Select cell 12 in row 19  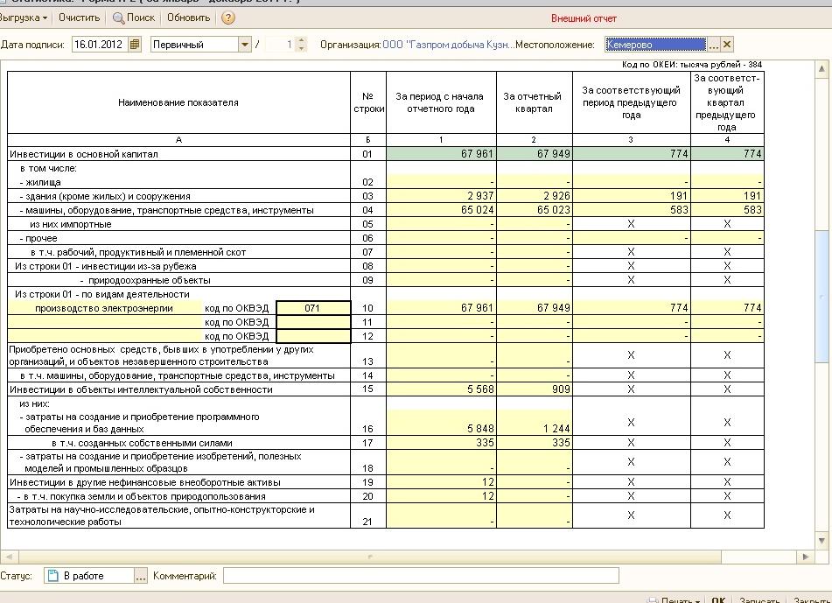tap(441, 482)
